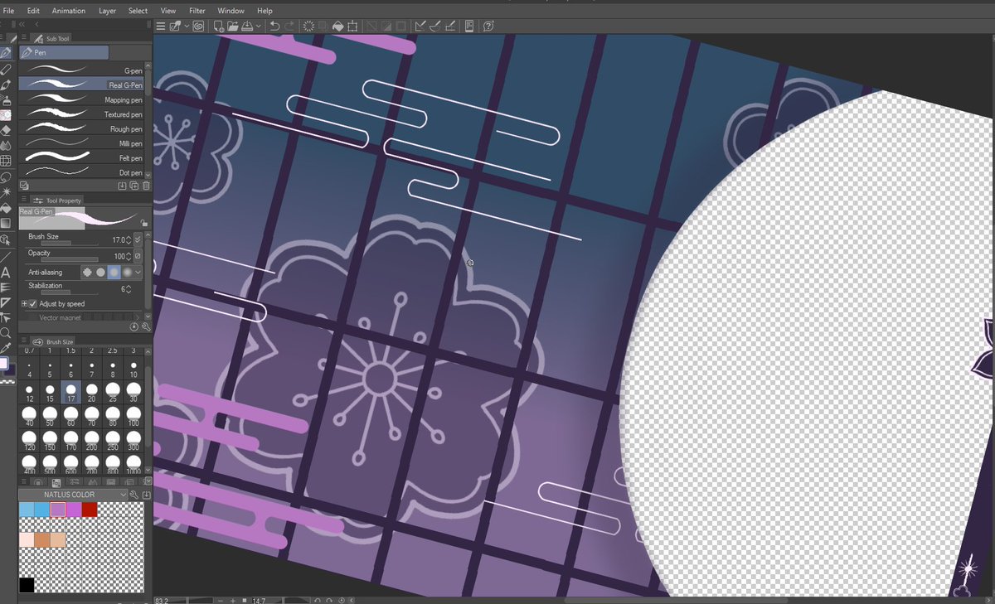Click the Pen tool group tab

(65, 52)
